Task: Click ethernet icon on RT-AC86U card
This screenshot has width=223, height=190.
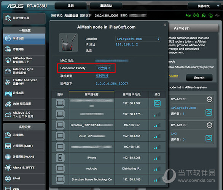Action: [209, 112]
